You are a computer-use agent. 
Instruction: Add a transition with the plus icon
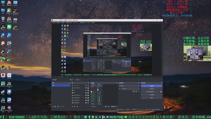134,91
